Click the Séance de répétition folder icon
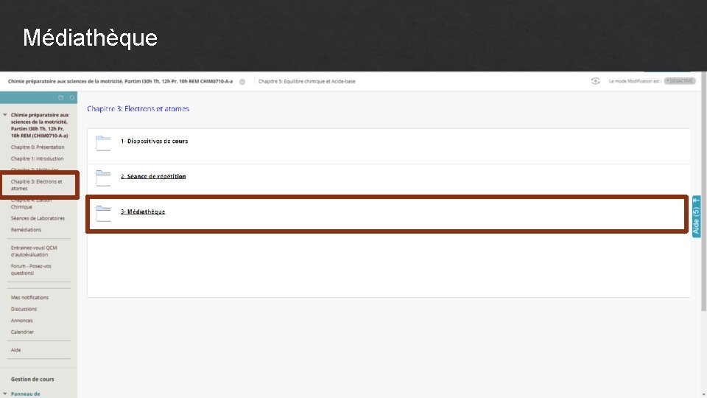 pos(103,178)
